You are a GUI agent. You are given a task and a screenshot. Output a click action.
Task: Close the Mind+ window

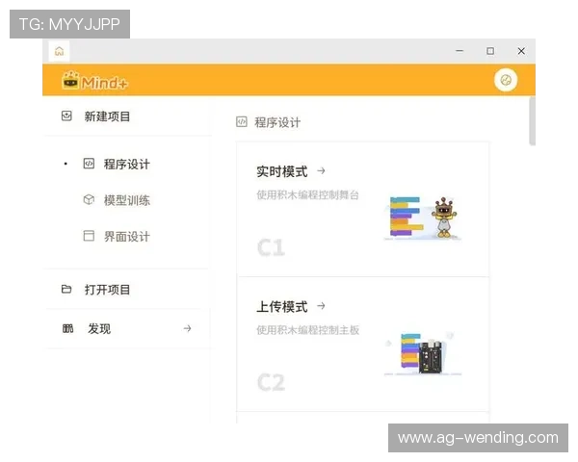521,51
